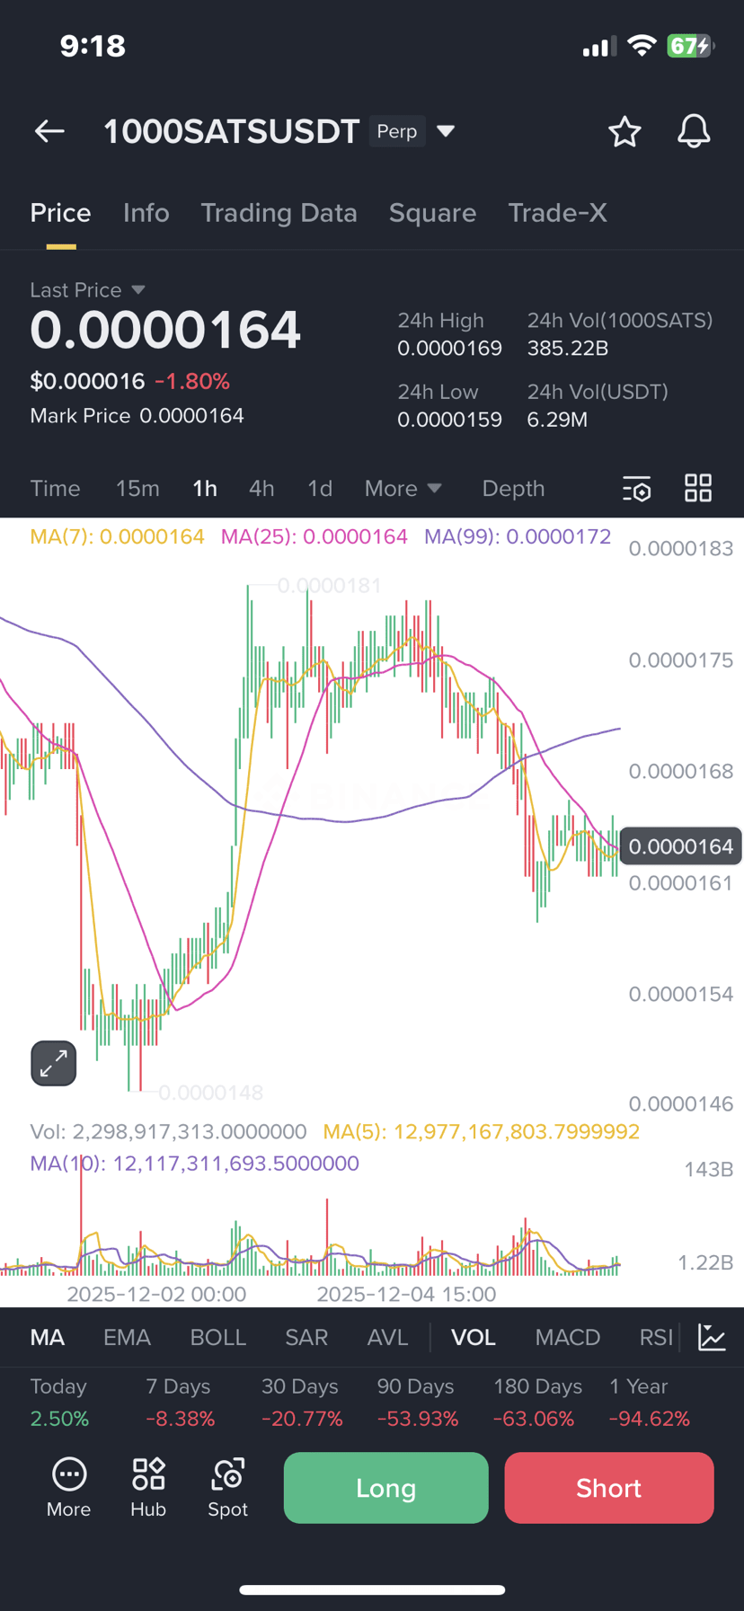The width and height of the screenshot is (744, 1611).
Task: Choose the 4h timeframe
Action: pyautogui.click(x=261, y=489)
